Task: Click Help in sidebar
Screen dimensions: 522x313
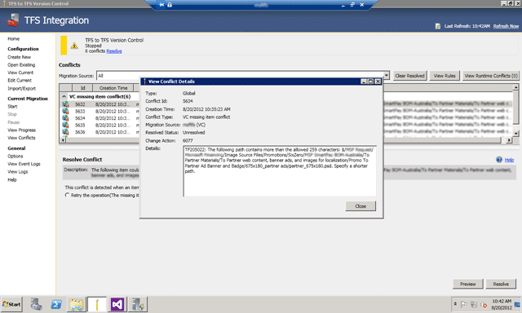Action: click(x=12, y=179)
